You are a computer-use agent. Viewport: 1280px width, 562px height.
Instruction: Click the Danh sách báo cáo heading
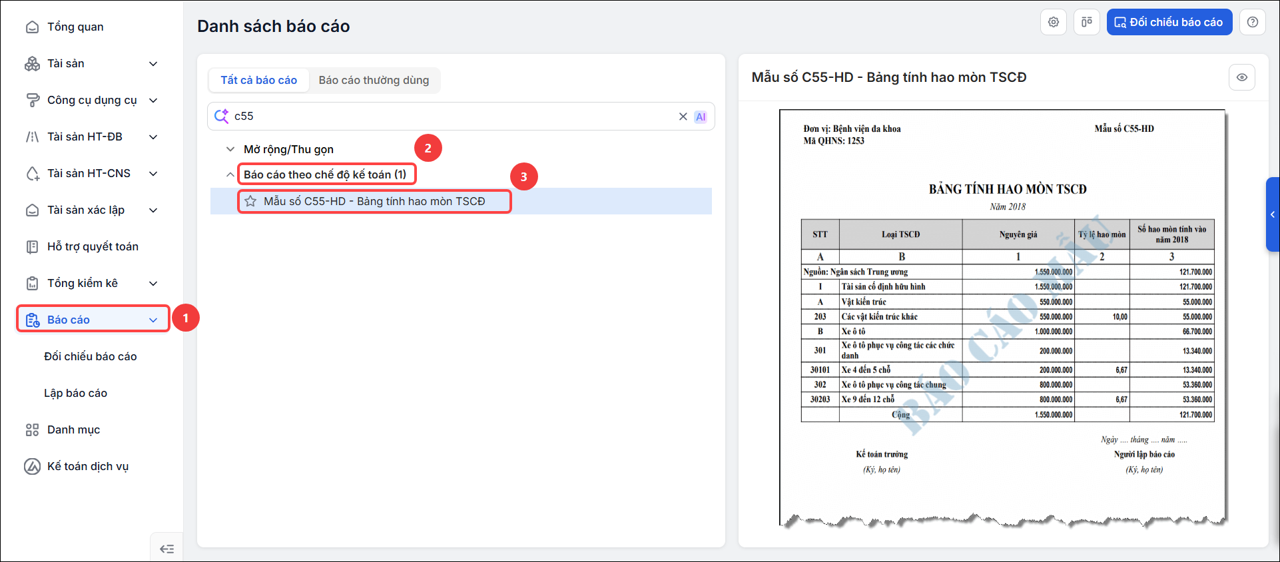(x=273, y=26)
